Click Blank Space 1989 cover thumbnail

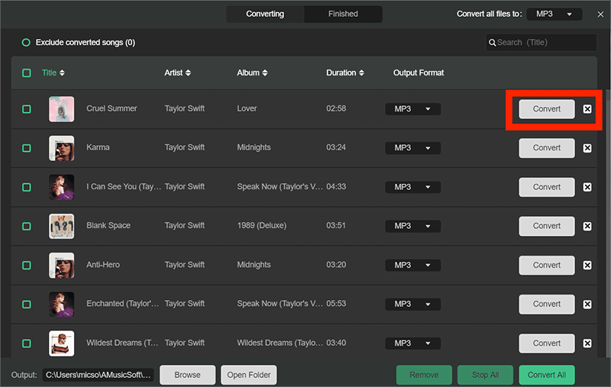62,226
